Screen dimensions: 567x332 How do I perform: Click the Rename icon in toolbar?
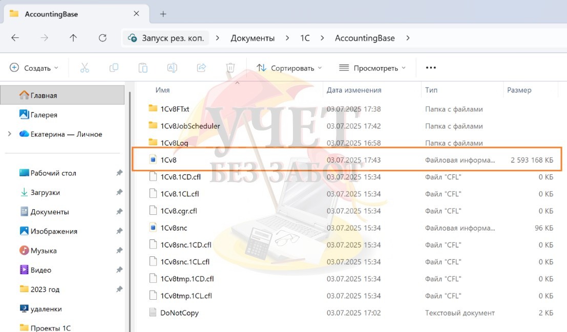(x=172, y=68)
